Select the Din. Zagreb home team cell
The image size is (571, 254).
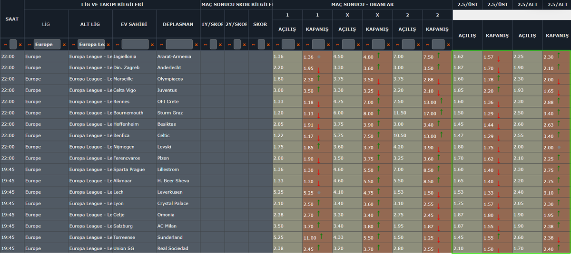135,67
